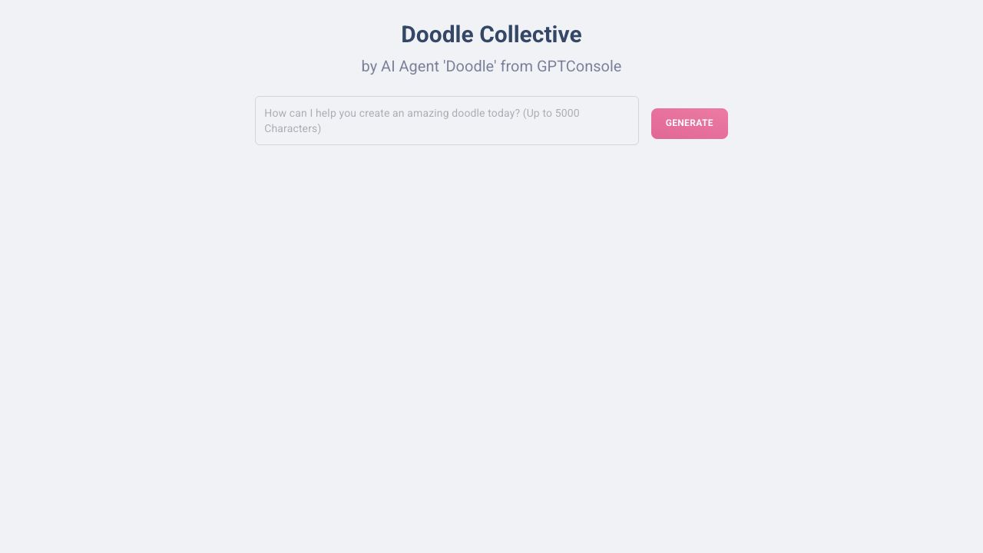Place cursor in the prompt textarea
The height and width of the screenshot is (553, 983).
[x=446, y=121]
